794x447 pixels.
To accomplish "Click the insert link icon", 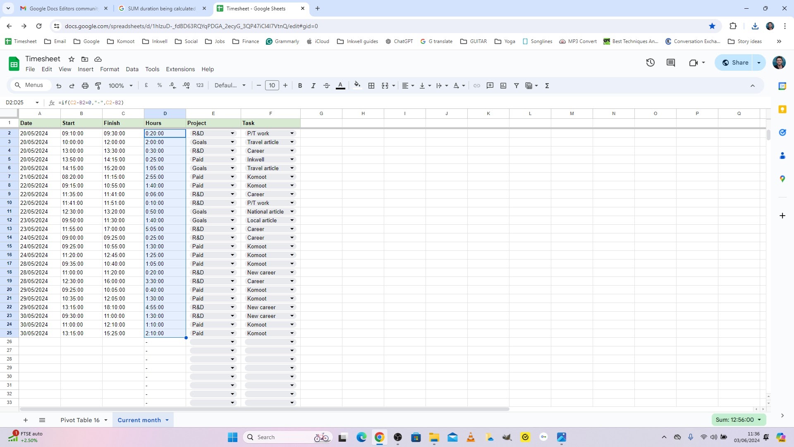I will tap(477, 86).
